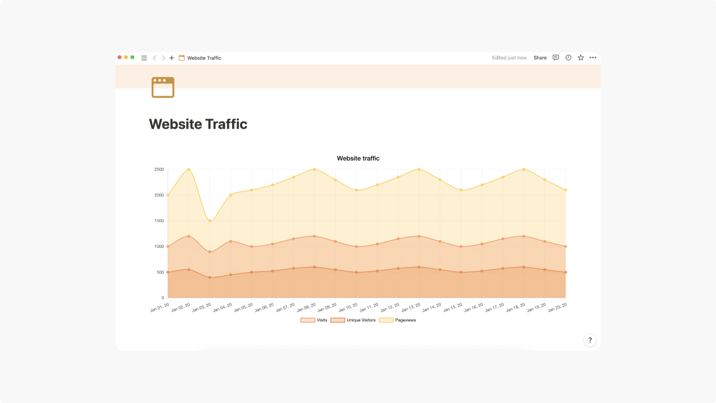716x403 pixels.
Task: Click the Website Traffic page title text
Action: click(197, 124)
